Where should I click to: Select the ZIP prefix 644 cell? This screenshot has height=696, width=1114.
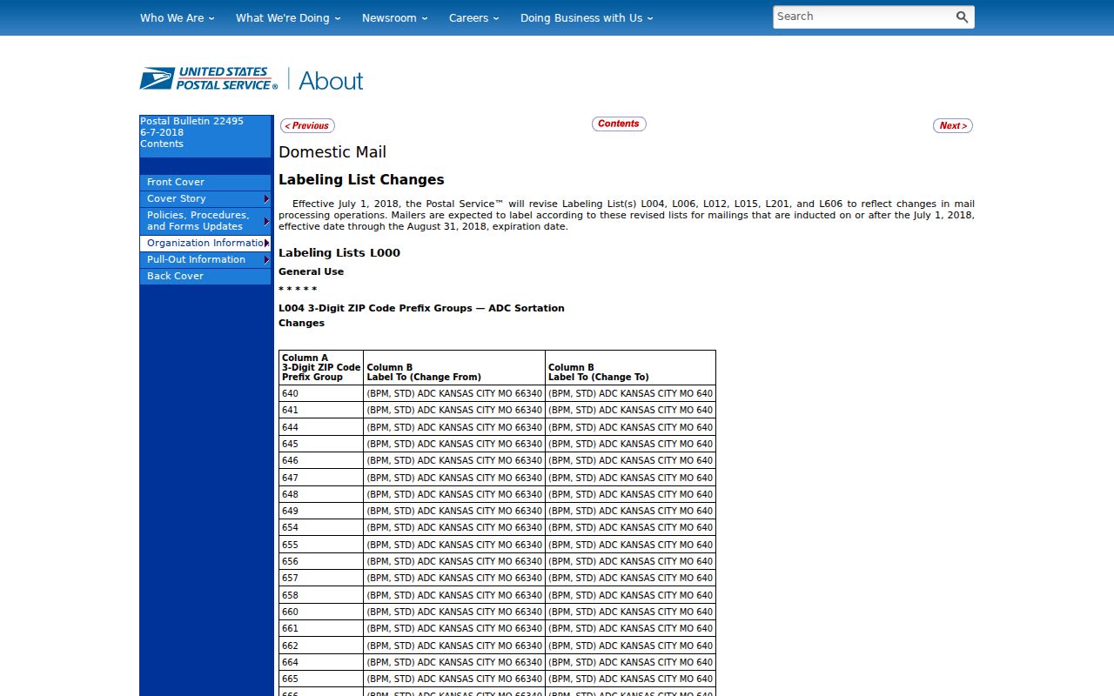(x=321, y=427)
